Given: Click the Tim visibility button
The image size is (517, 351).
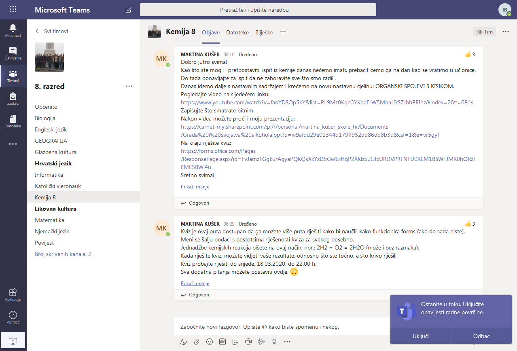Looking at the screenshot, I should (x=485, y=32).
